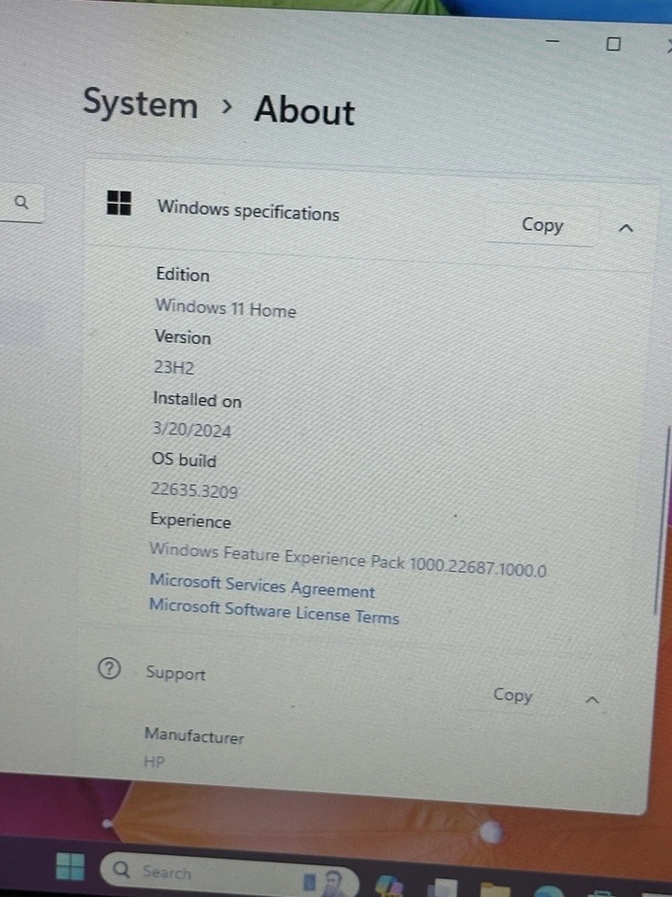
Task: Copy the Windows specifications
Action: point(541,225)
